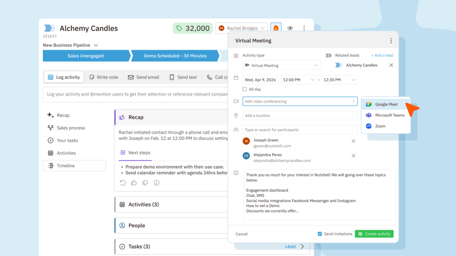This screenshot has width=456, height=256.
Task: Click the Timeline list icon
Action: coord(50,166)
